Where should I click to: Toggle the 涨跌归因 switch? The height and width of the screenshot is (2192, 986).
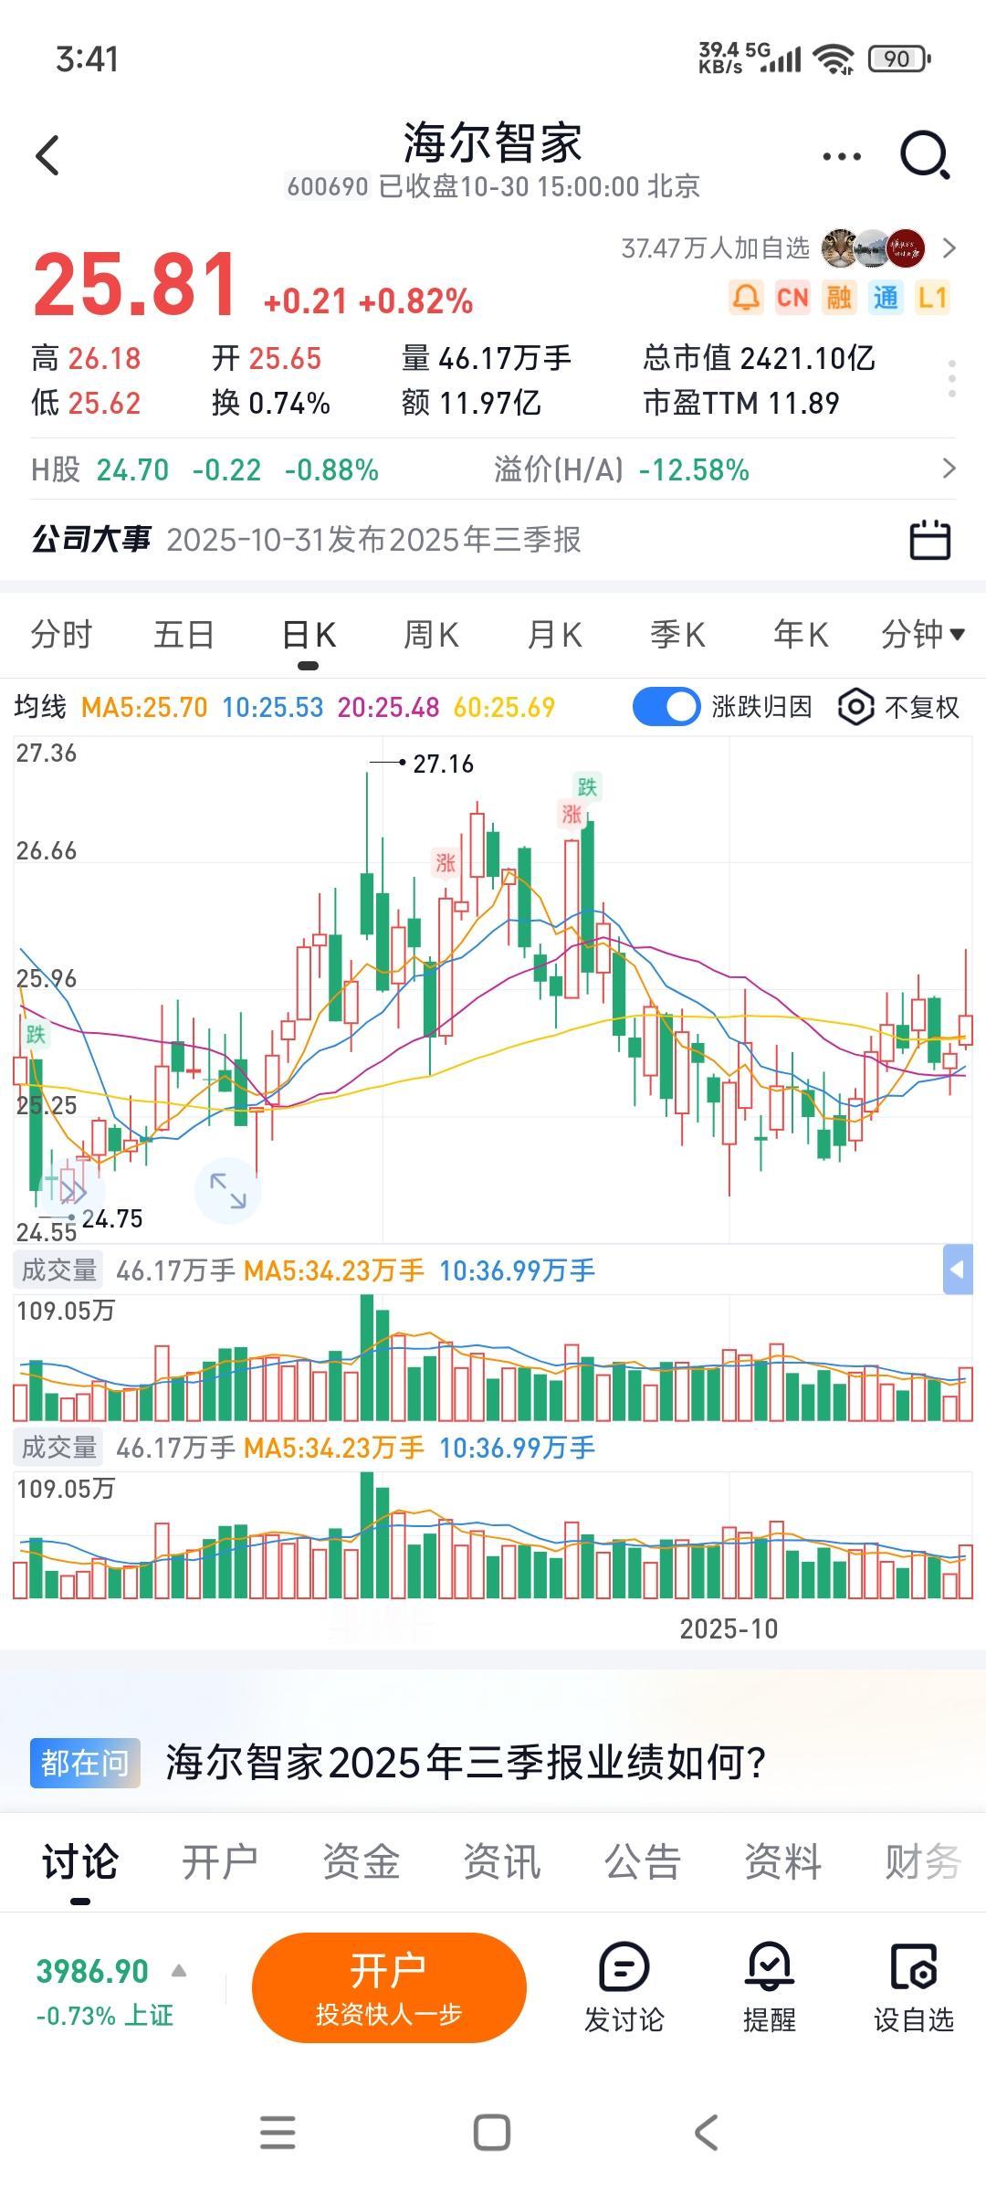coord(666,707)
